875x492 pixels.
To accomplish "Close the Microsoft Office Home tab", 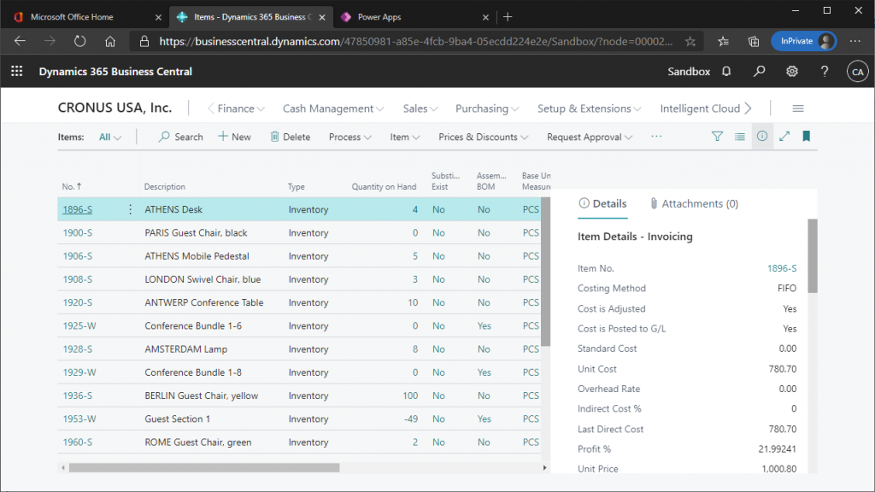I will pos(158,17).
